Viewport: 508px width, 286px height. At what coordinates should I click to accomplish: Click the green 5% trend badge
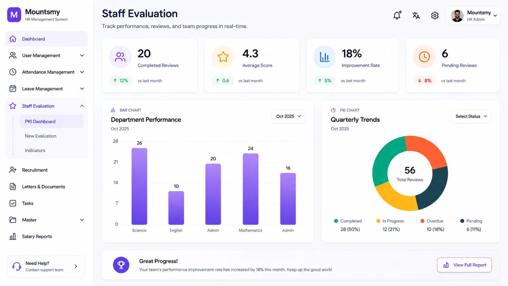tap(324, 81)
